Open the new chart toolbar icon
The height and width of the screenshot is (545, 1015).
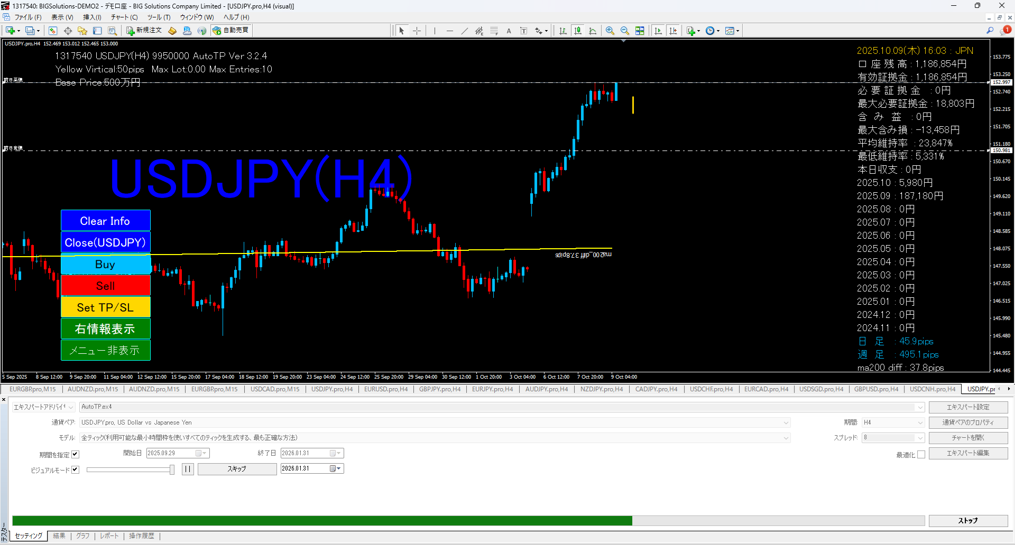[x=11, y=31]
